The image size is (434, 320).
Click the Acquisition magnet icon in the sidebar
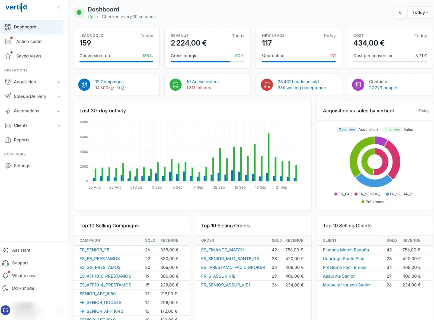tap(8, 82)
